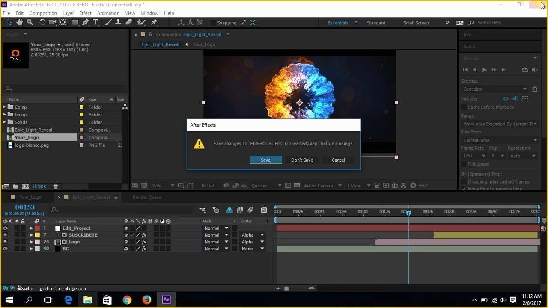This screenshot has width=548, height=308.
Task: Toggle Cache Before Playback checkbox
Action: pos(464,107)
